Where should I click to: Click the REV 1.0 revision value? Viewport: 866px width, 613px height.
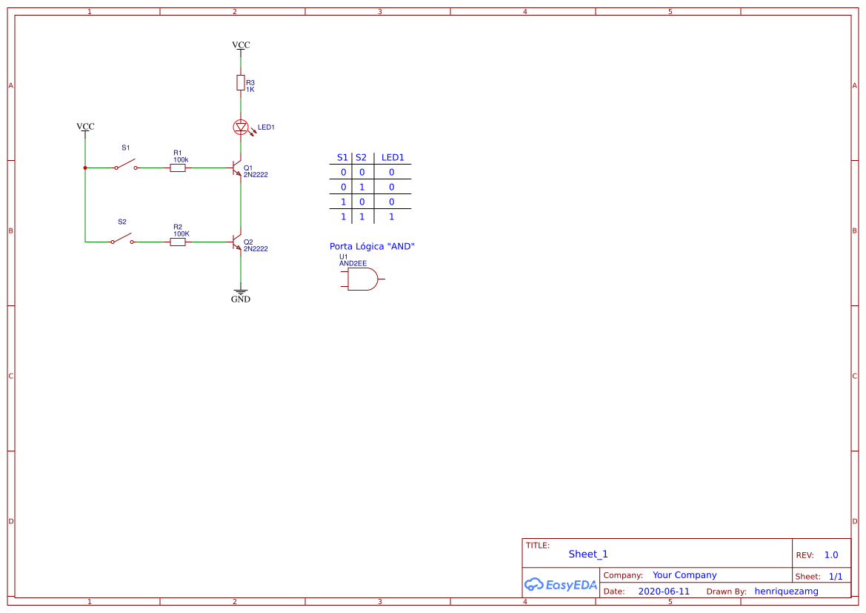click(x=830, y=554)
